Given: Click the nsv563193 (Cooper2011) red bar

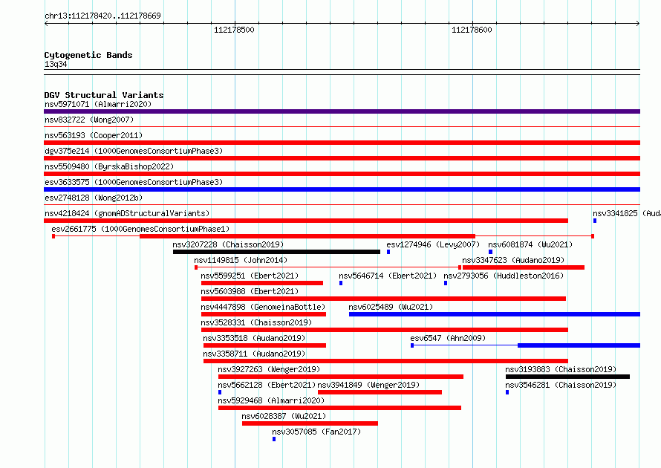Looking at the screenshot, I should click(x=342, y=143).
